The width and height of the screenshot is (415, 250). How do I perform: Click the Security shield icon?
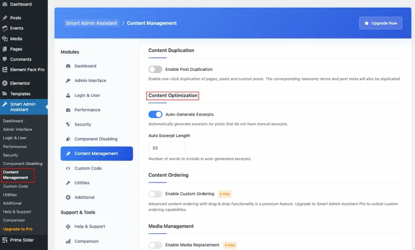pos(68,124)
